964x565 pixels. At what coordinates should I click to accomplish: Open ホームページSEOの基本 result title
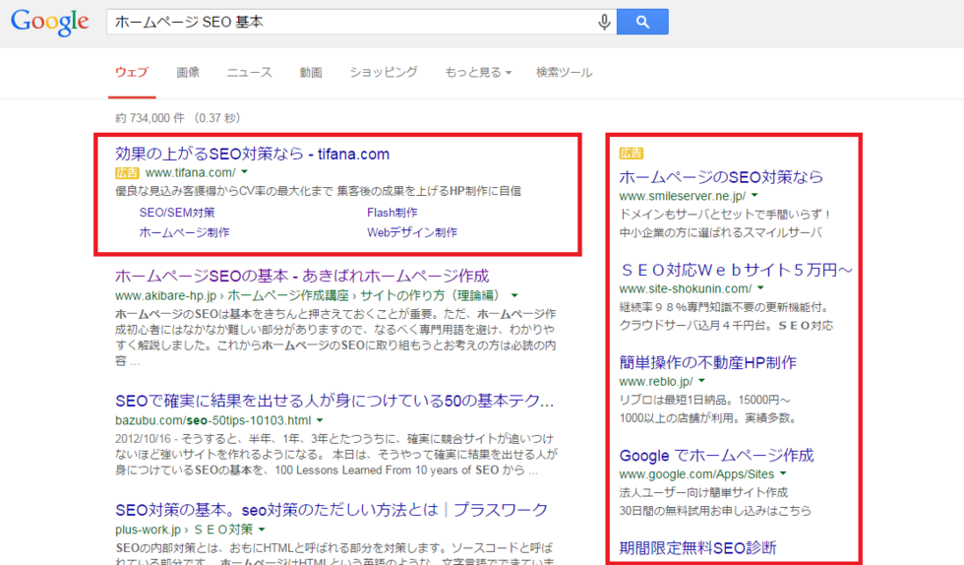[x=302, y=276]
